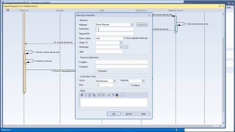Toggle underline formatting in Notes toolbar
This screenshot has width=235, height=132.
tap(90, 95)
